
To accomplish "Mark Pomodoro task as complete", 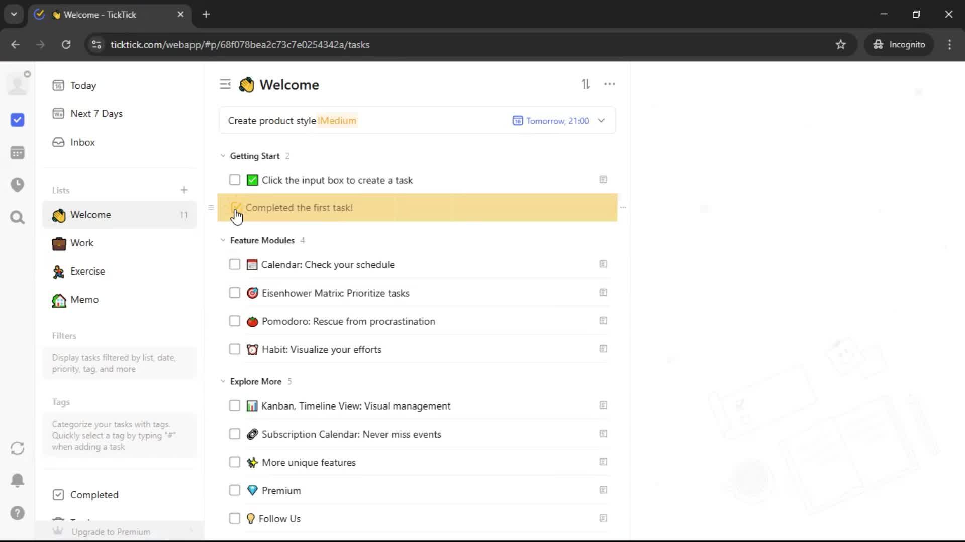I will pos(235,321).
